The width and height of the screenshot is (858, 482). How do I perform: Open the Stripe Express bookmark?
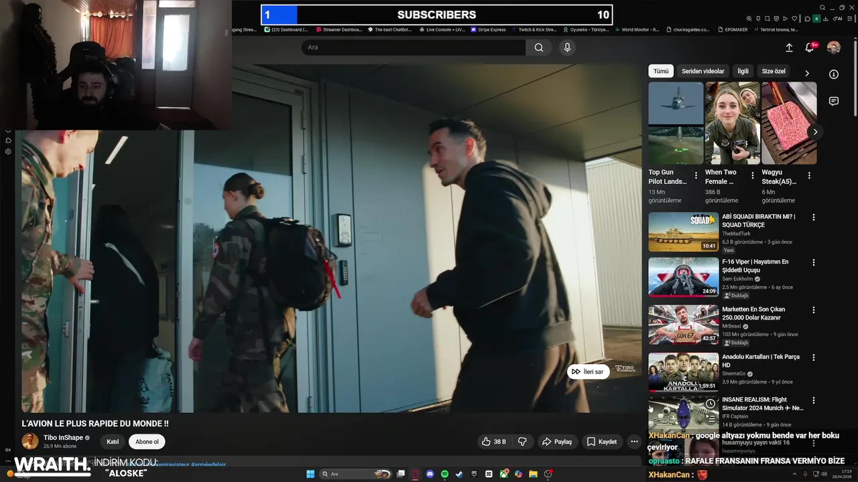[x=489, y=29]
